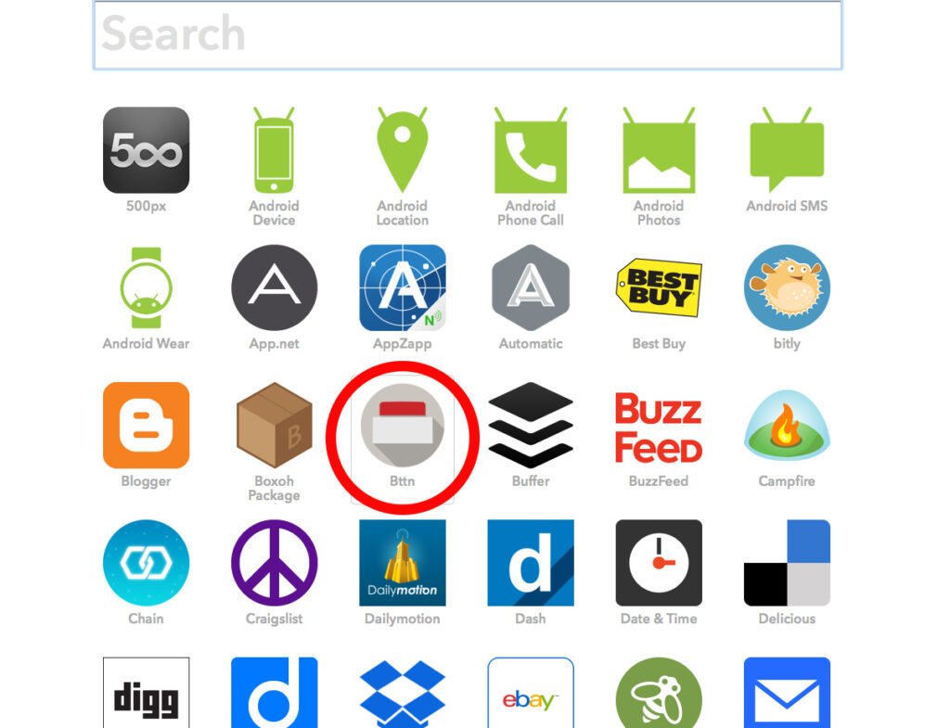Image resolution: width=950 pixels, height=728 pixels.
Task: Click the Search input field
Action: (x=468, y=35)
